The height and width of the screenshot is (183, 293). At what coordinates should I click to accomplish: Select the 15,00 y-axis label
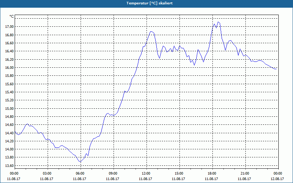click(10, 108)
